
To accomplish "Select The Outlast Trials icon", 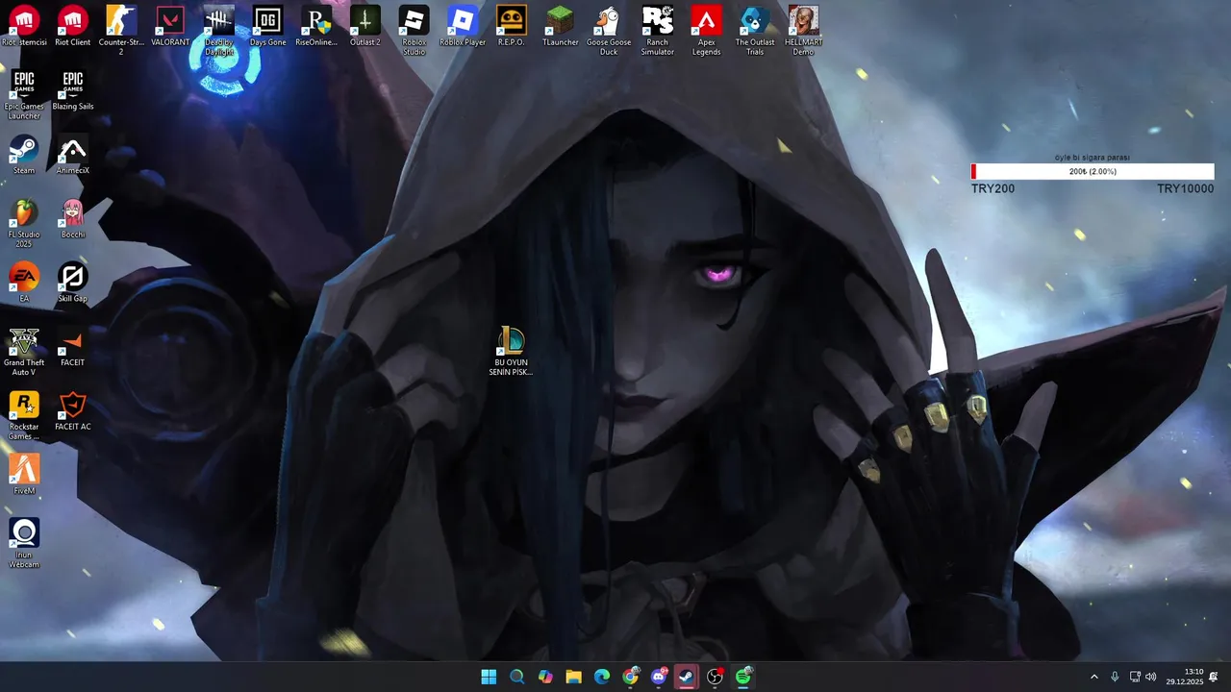I will tap(755, 30).
